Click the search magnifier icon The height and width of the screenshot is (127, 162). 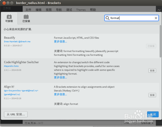tap(108, 18)
